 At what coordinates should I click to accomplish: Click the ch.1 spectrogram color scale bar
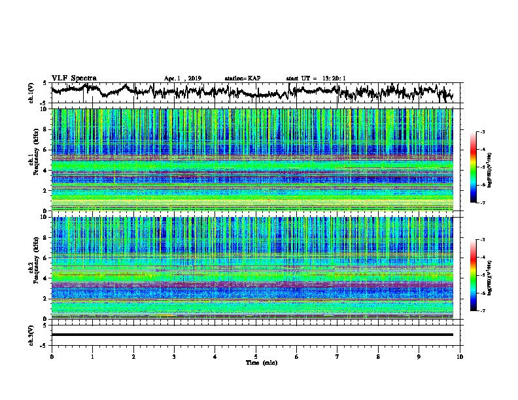473,167
